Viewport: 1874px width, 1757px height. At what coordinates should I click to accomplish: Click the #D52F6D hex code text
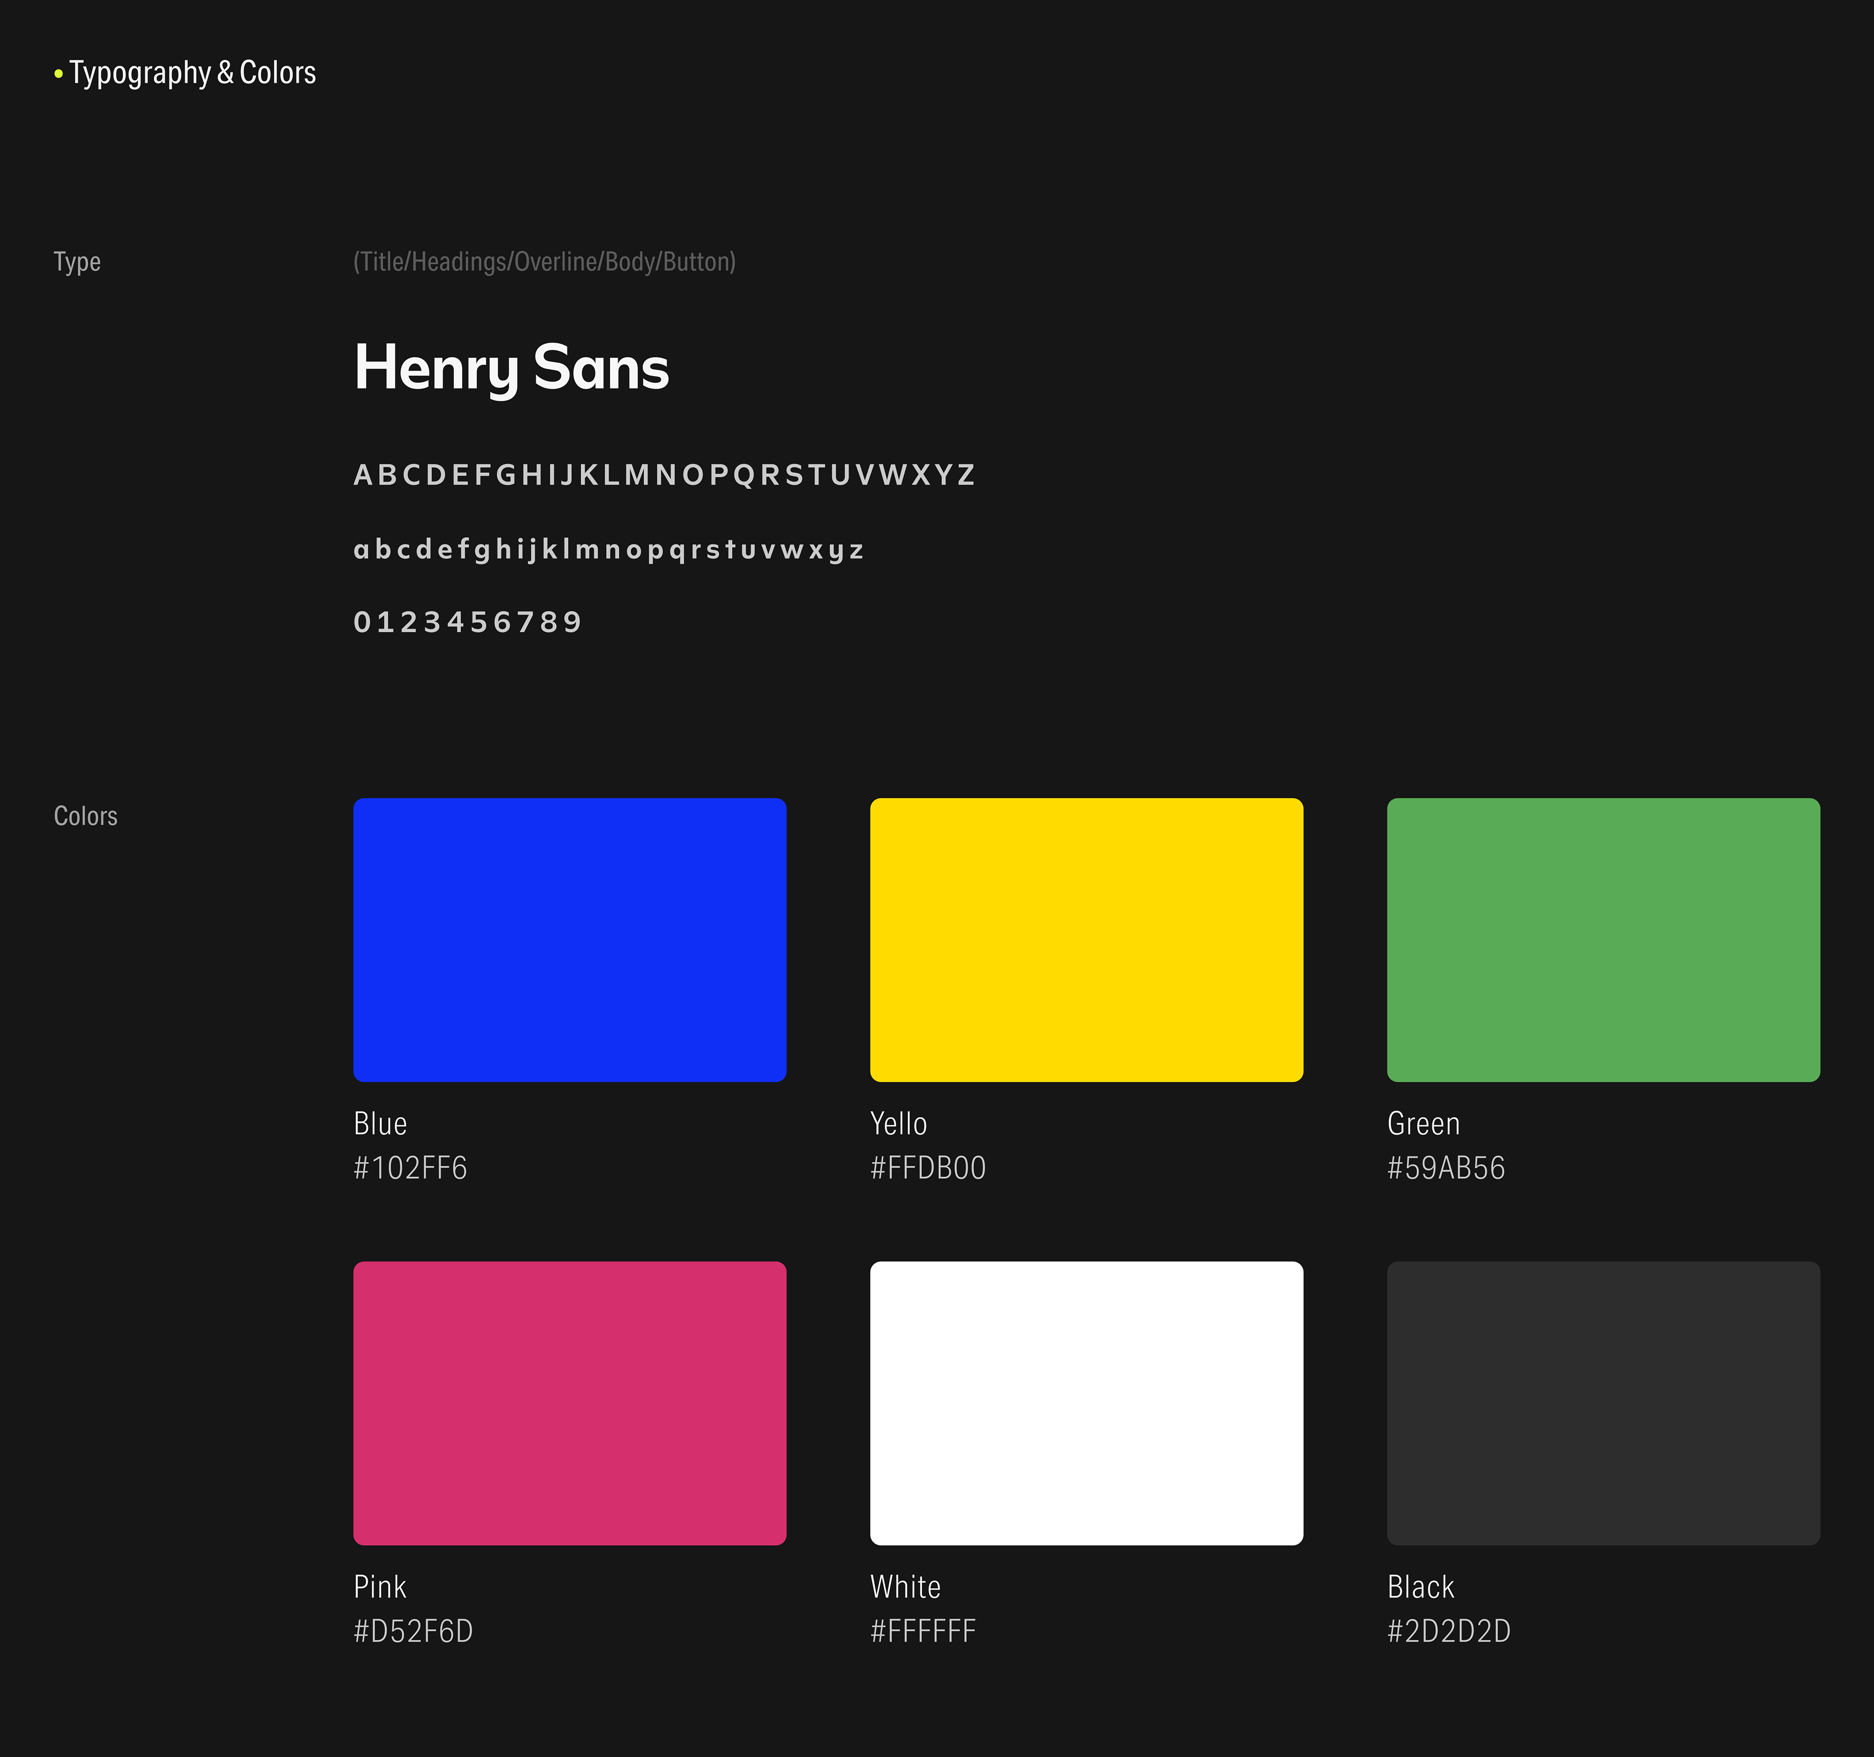pyautogui.click(x=413, y=1631)
